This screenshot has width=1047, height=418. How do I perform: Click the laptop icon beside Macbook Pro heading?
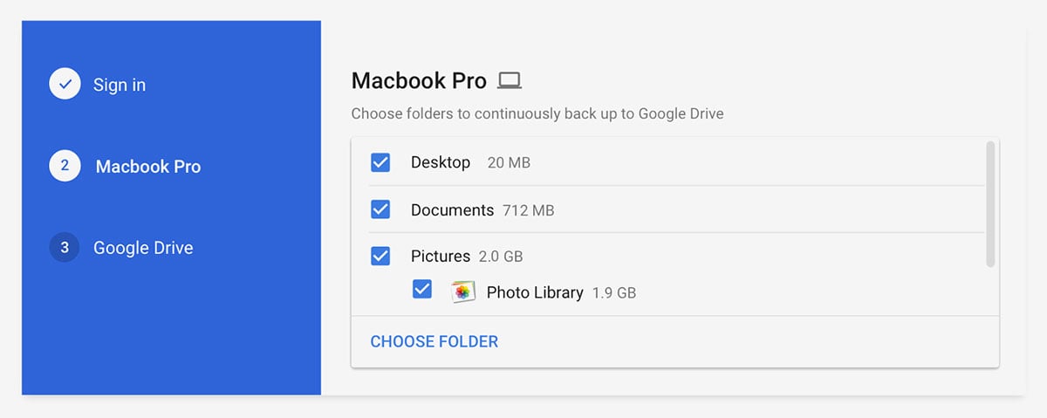pyautogui.click(x=509, y=82)
